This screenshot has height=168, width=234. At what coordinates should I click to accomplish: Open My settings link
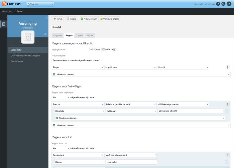coord(210,4)
